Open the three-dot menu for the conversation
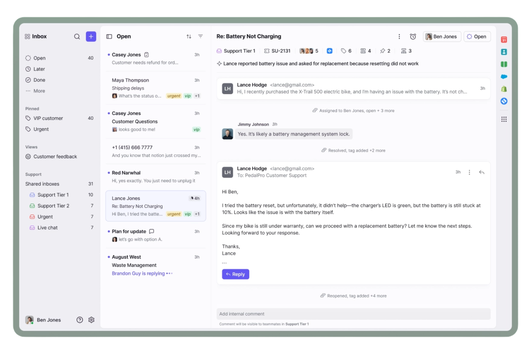This screenshot has width=531, height=354. tap(399, 36)
